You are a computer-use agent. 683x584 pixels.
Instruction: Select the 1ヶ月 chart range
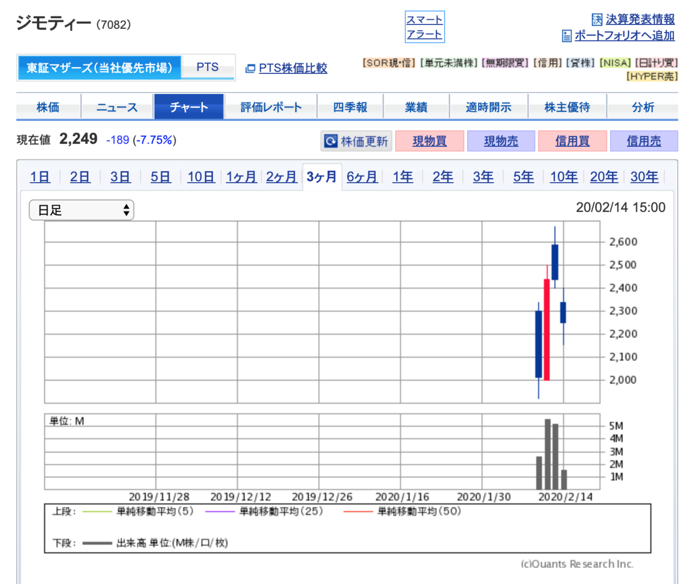(241, 177)
